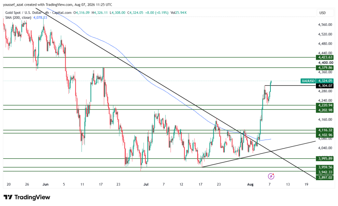Click the purple lightning event icon
The width and height of the screenshot is (338, 206).
(271, 176)
